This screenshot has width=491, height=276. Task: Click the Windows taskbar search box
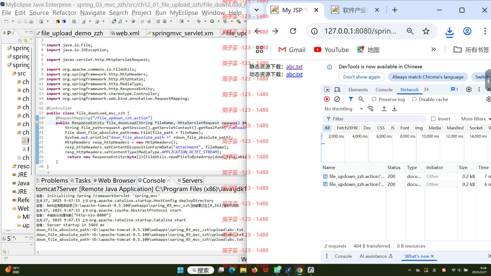pos(200,270)
